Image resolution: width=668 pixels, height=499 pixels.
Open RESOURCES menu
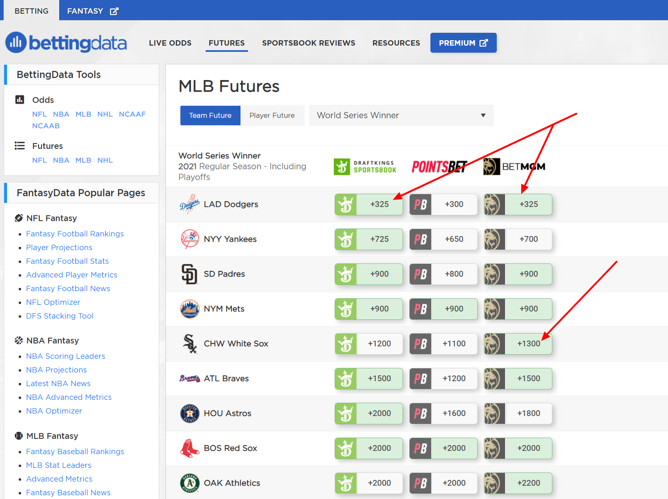396,43
